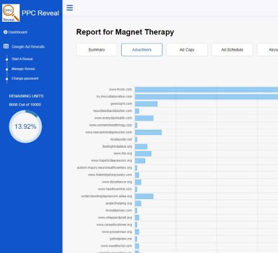Click the try.tmscollaborative.com bar
This screenshot has height=253, width=278.
(x=206, y=96)
